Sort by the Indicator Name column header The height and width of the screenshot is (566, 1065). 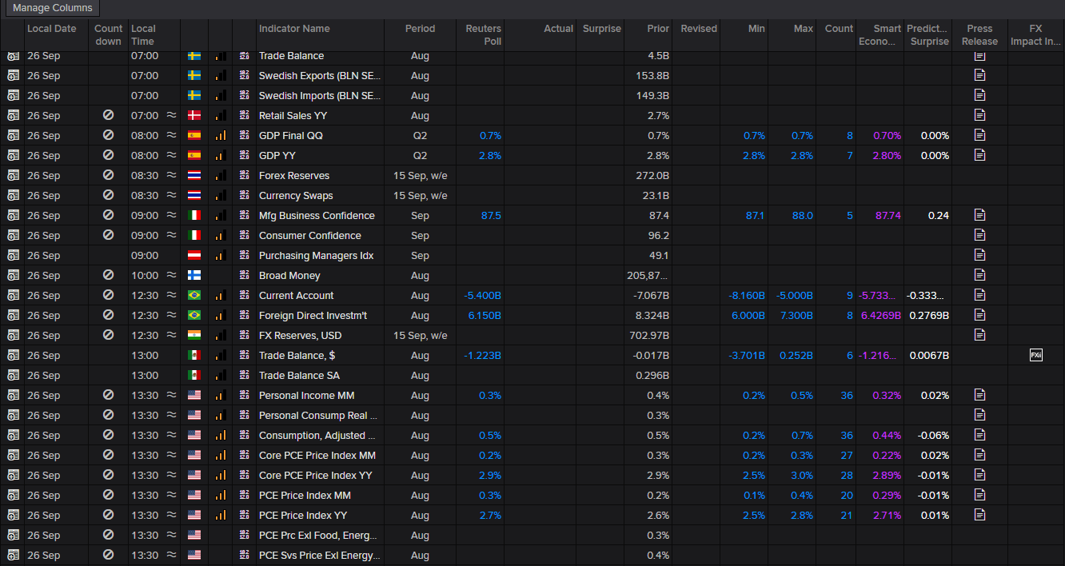pos(294,29)
